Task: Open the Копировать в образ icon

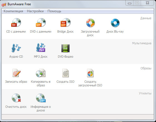Action: click(41, 73)
